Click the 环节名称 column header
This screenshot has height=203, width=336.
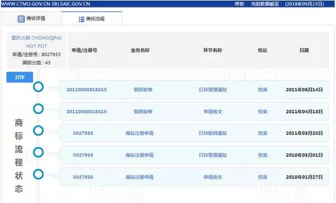[x=213, y=51]
